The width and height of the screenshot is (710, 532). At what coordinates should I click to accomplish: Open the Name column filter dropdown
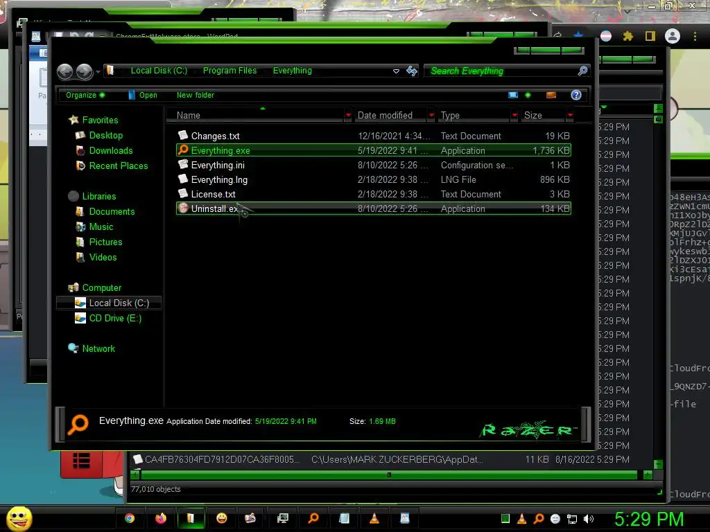348,116
